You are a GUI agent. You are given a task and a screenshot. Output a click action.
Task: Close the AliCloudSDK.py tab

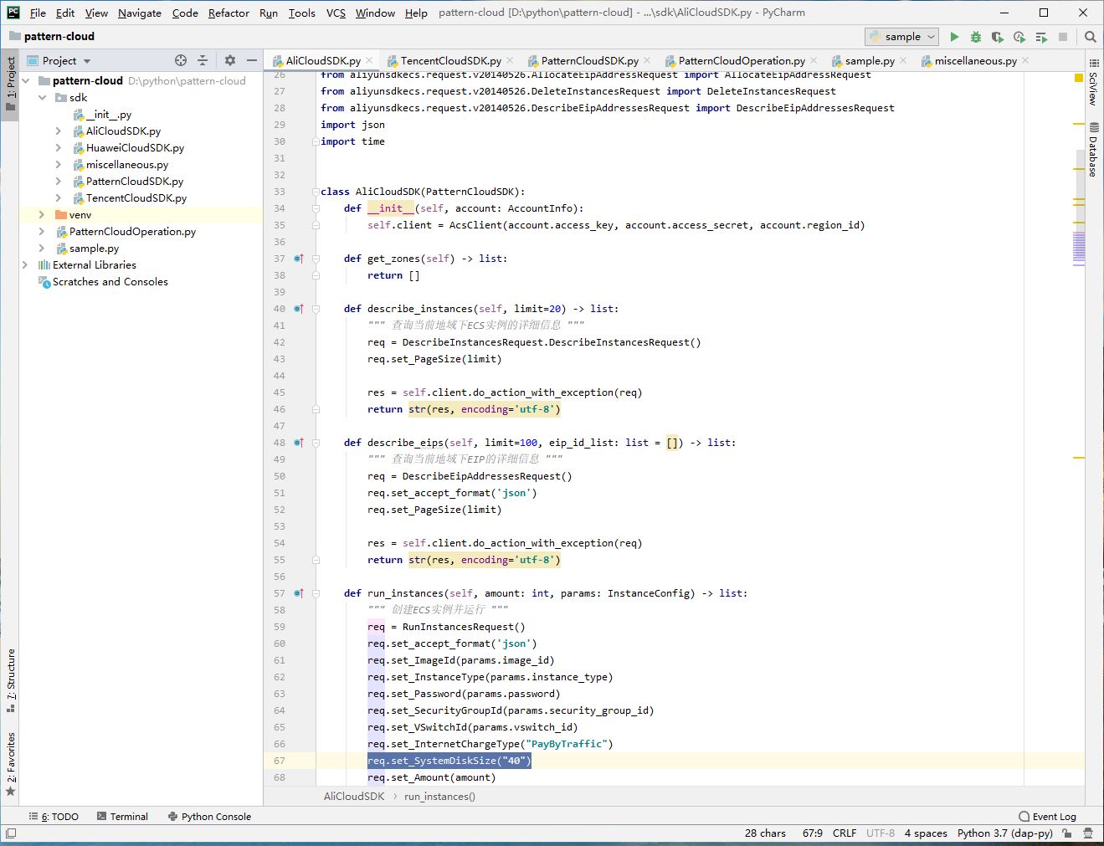(x=369, y=60)
